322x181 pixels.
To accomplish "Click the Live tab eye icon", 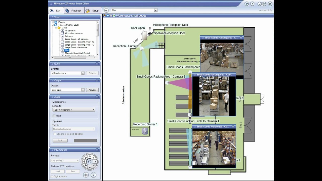I will click(x=52, y=11).
